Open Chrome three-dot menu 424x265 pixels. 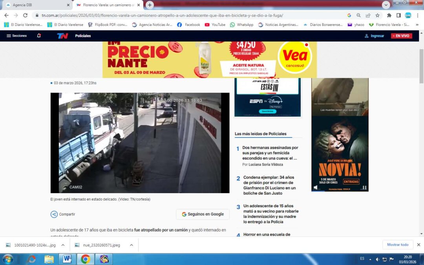418,15
